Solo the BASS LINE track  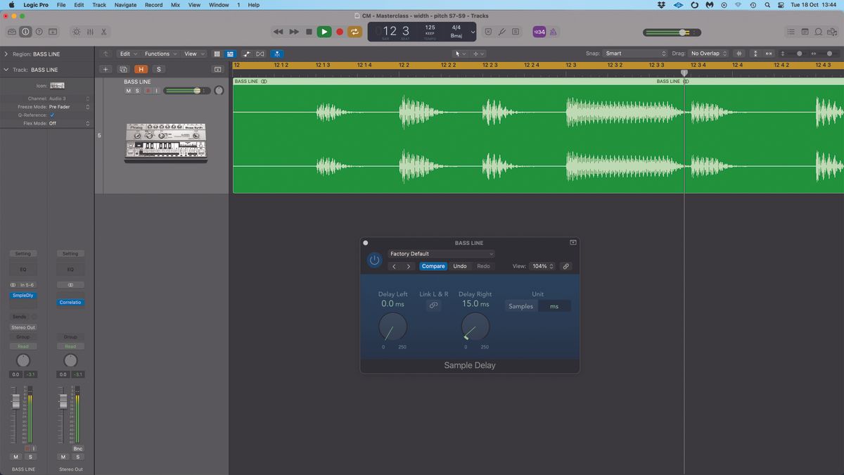(137, 90)
